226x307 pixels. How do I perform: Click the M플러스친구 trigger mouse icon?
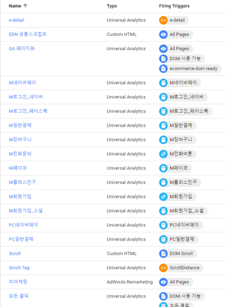click(163, 182)
